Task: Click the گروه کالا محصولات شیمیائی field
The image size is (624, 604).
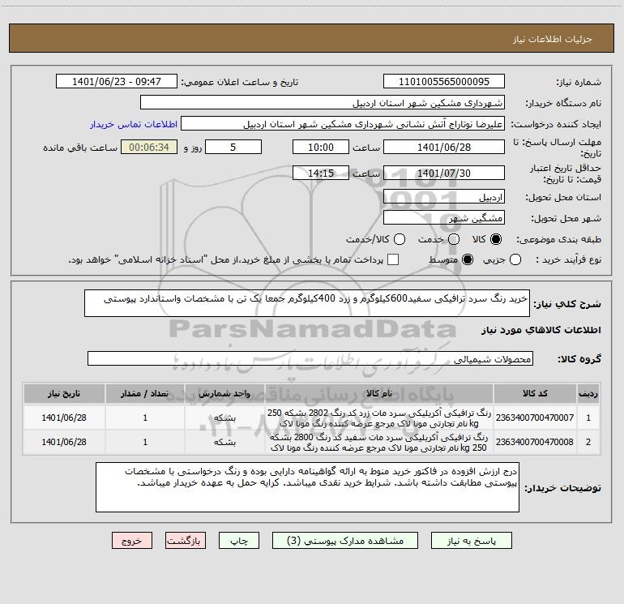Action: tap(310, 358)
